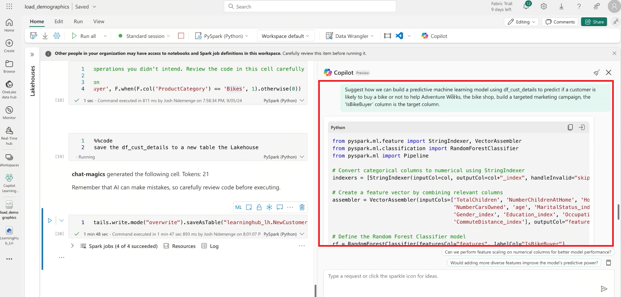Viewport: 621px width, 297px height.
Task: Open Resources tab in cell output
Action: 179,246
